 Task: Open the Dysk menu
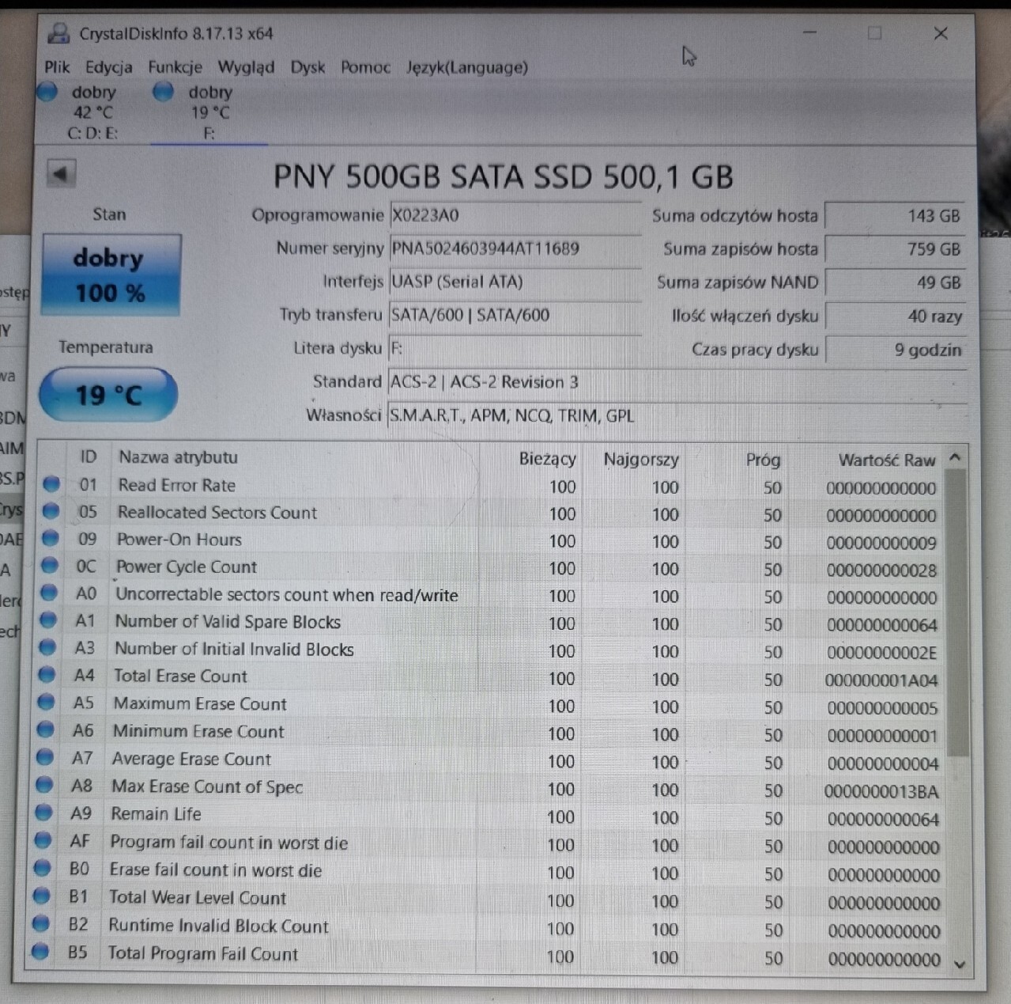point(307,67)
